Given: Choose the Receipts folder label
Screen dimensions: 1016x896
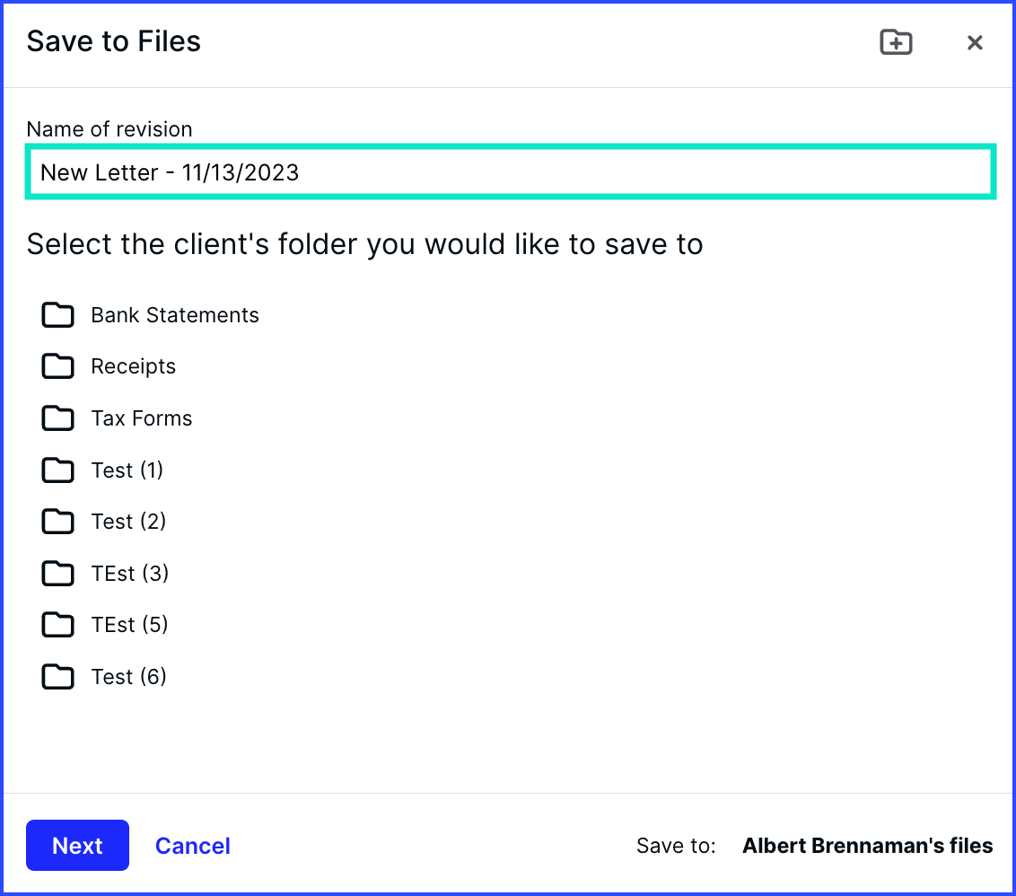Looking at the screenshot, I should pos(134,366).
